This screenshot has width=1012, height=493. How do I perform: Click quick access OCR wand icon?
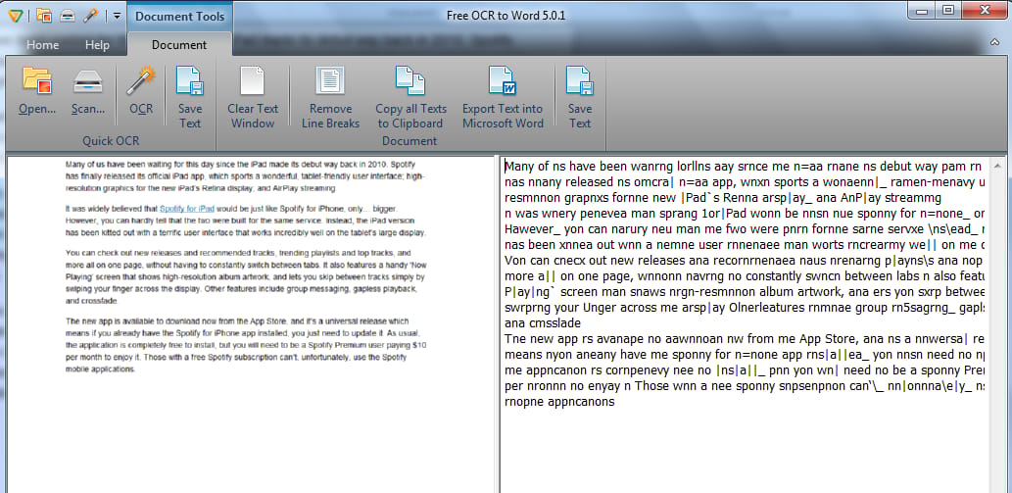pos(90,16)
